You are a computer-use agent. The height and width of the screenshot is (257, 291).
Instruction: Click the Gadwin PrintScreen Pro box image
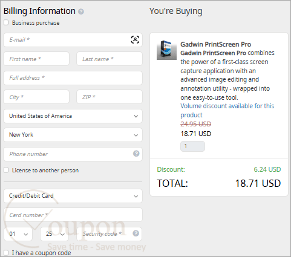(166, 50)
